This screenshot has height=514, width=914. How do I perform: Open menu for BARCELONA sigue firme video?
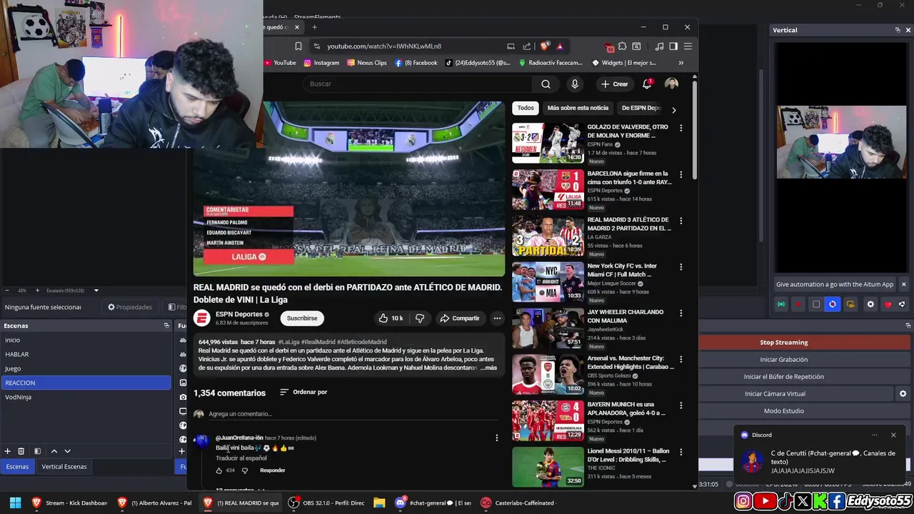pyautogui.click(x=681, y=174)
